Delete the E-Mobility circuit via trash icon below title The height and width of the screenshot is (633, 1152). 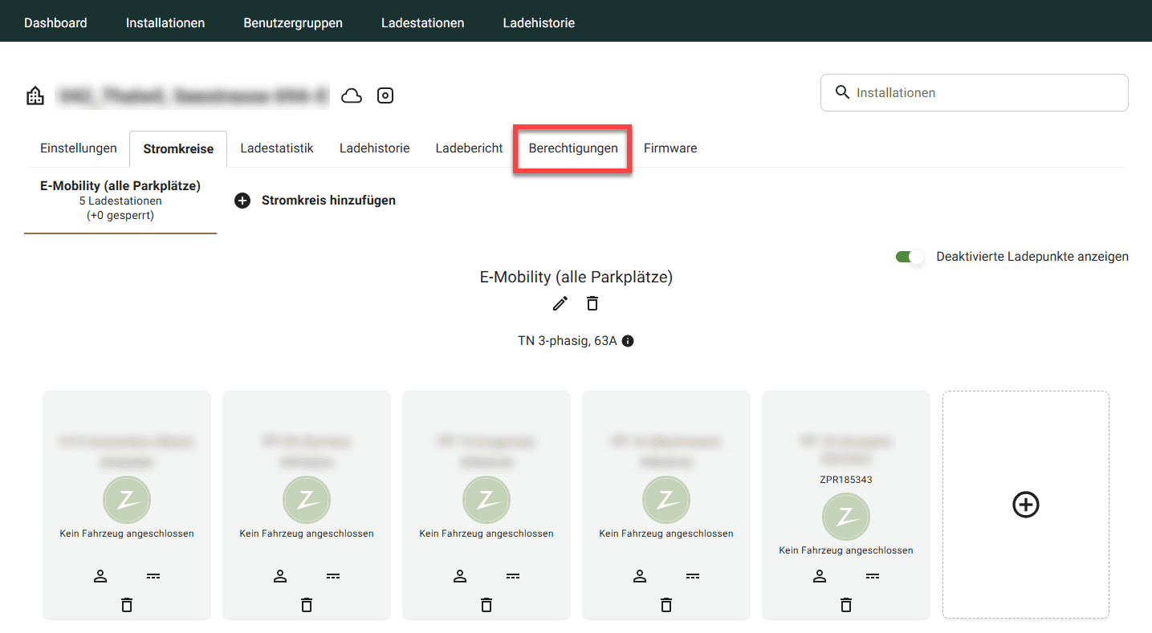[592, 303]
